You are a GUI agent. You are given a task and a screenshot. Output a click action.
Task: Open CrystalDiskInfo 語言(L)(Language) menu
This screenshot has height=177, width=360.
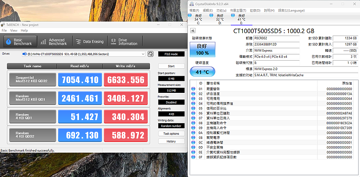point(291,11)
